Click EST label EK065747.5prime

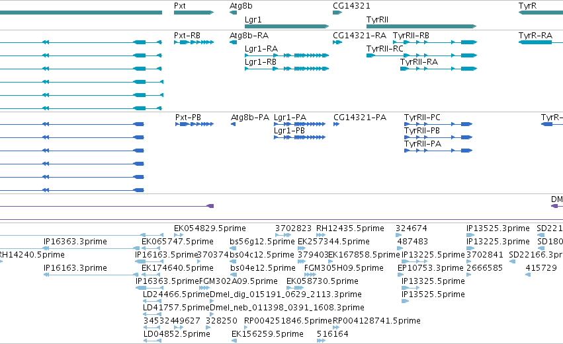177,242
